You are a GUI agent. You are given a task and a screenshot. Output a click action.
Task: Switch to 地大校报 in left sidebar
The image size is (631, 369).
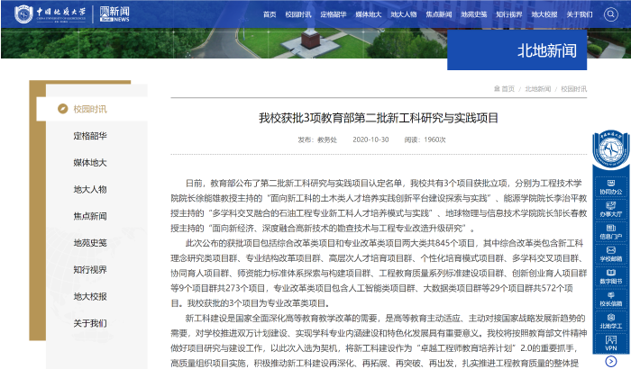(90, 296)
